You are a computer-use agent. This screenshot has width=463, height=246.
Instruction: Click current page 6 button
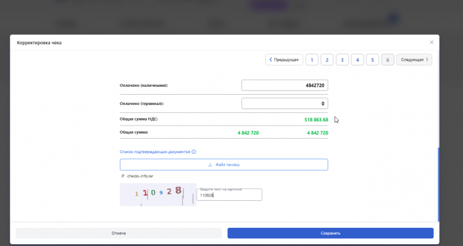388,60
